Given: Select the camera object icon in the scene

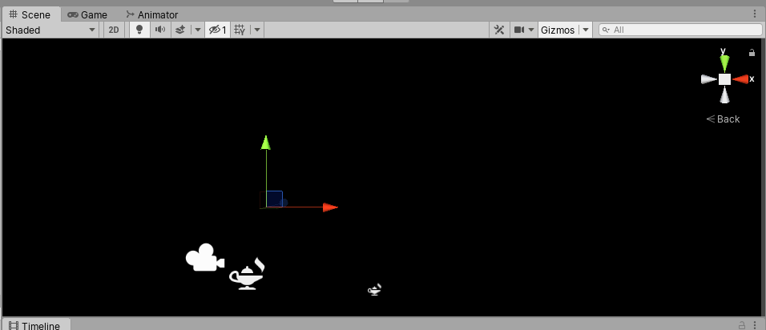Looking at the screenshot, I should point(204,258).
